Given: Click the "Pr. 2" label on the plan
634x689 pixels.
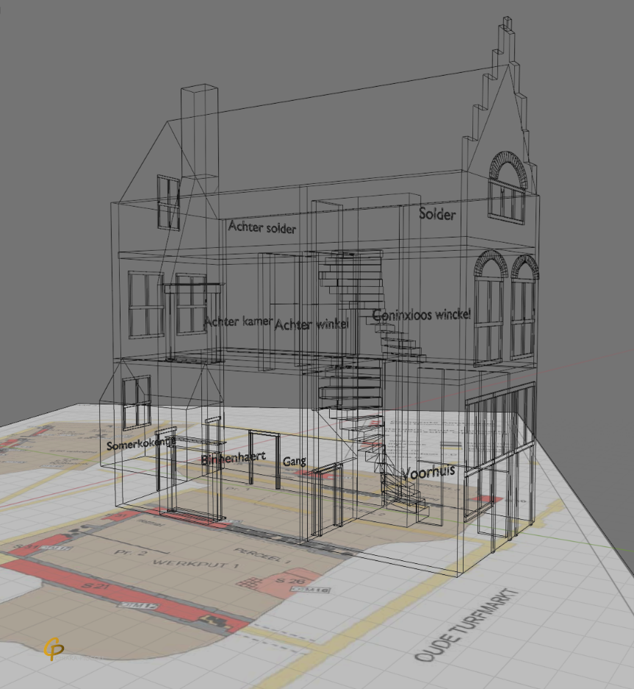Looking at the screenshot, I should pyautogui.click(x=129, y=552).
